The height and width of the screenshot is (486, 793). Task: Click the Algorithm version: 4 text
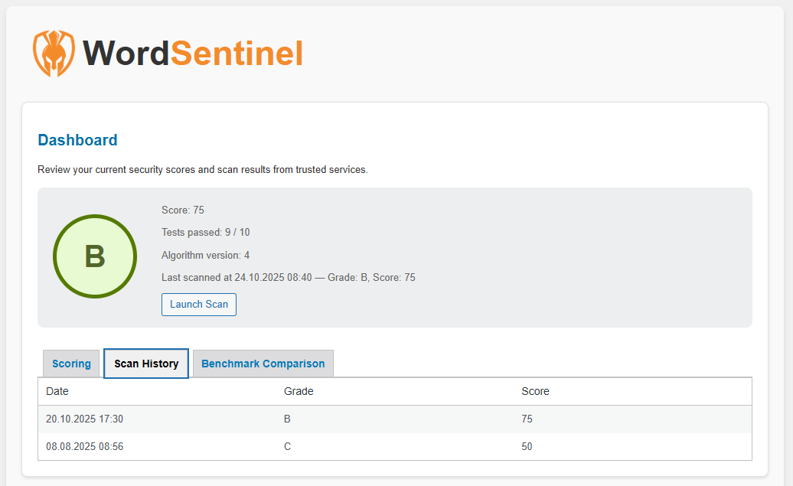pyautogui.click(x=205, y=255)
